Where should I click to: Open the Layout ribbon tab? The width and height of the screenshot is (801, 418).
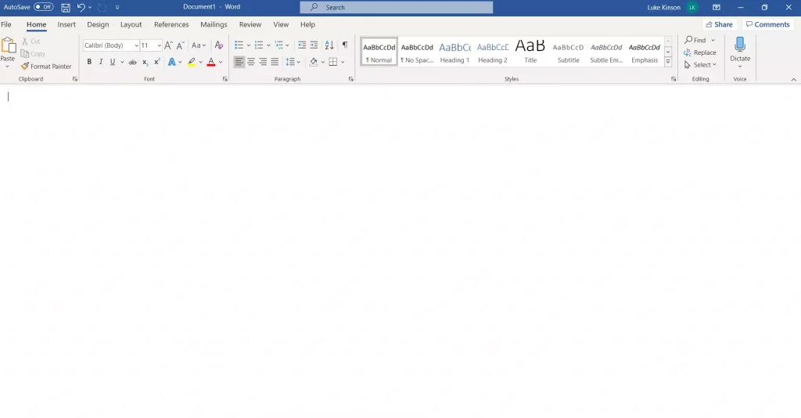pyautogui.click(x=131, y=24)
